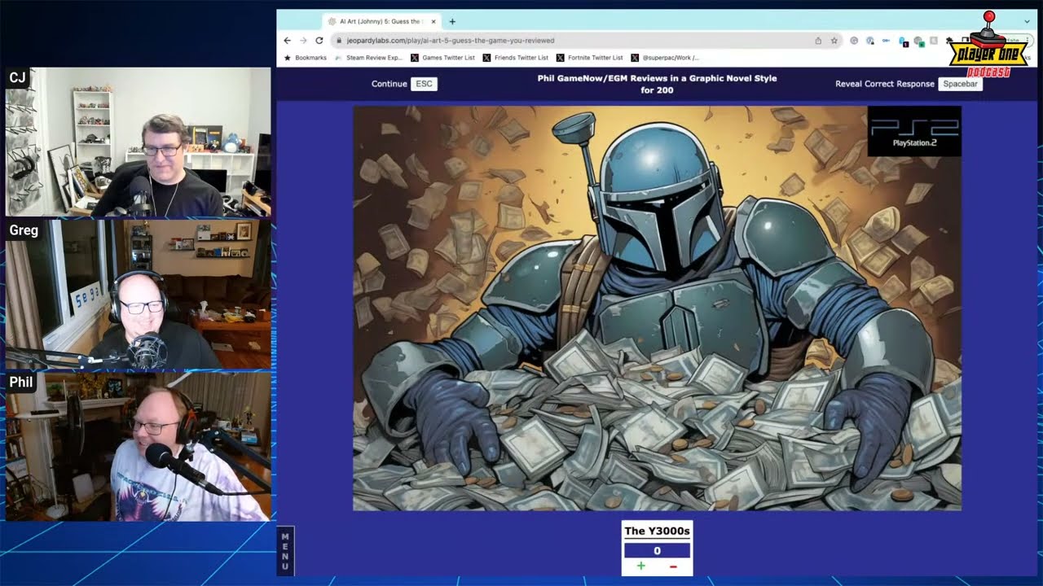
Task: Reload the JeopardyLabs page
Action: point(319,40)
